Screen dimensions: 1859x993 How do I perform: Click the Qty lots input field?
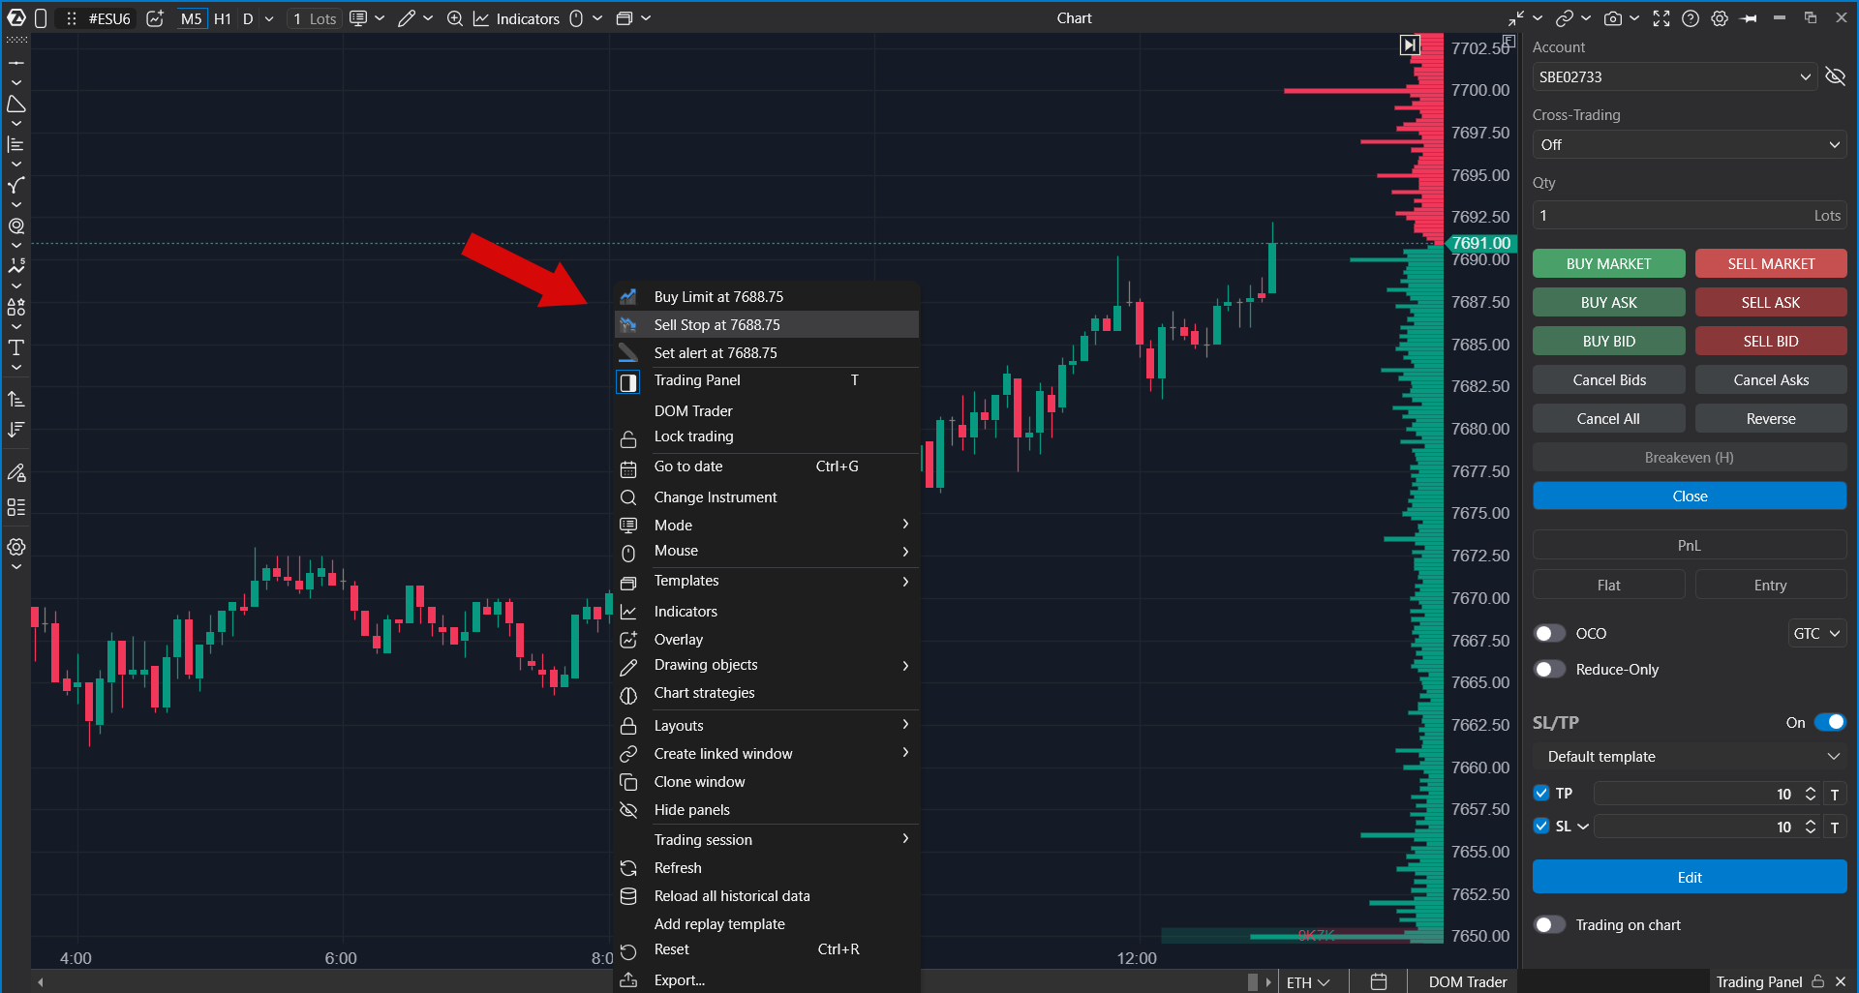coord(1690,215)
